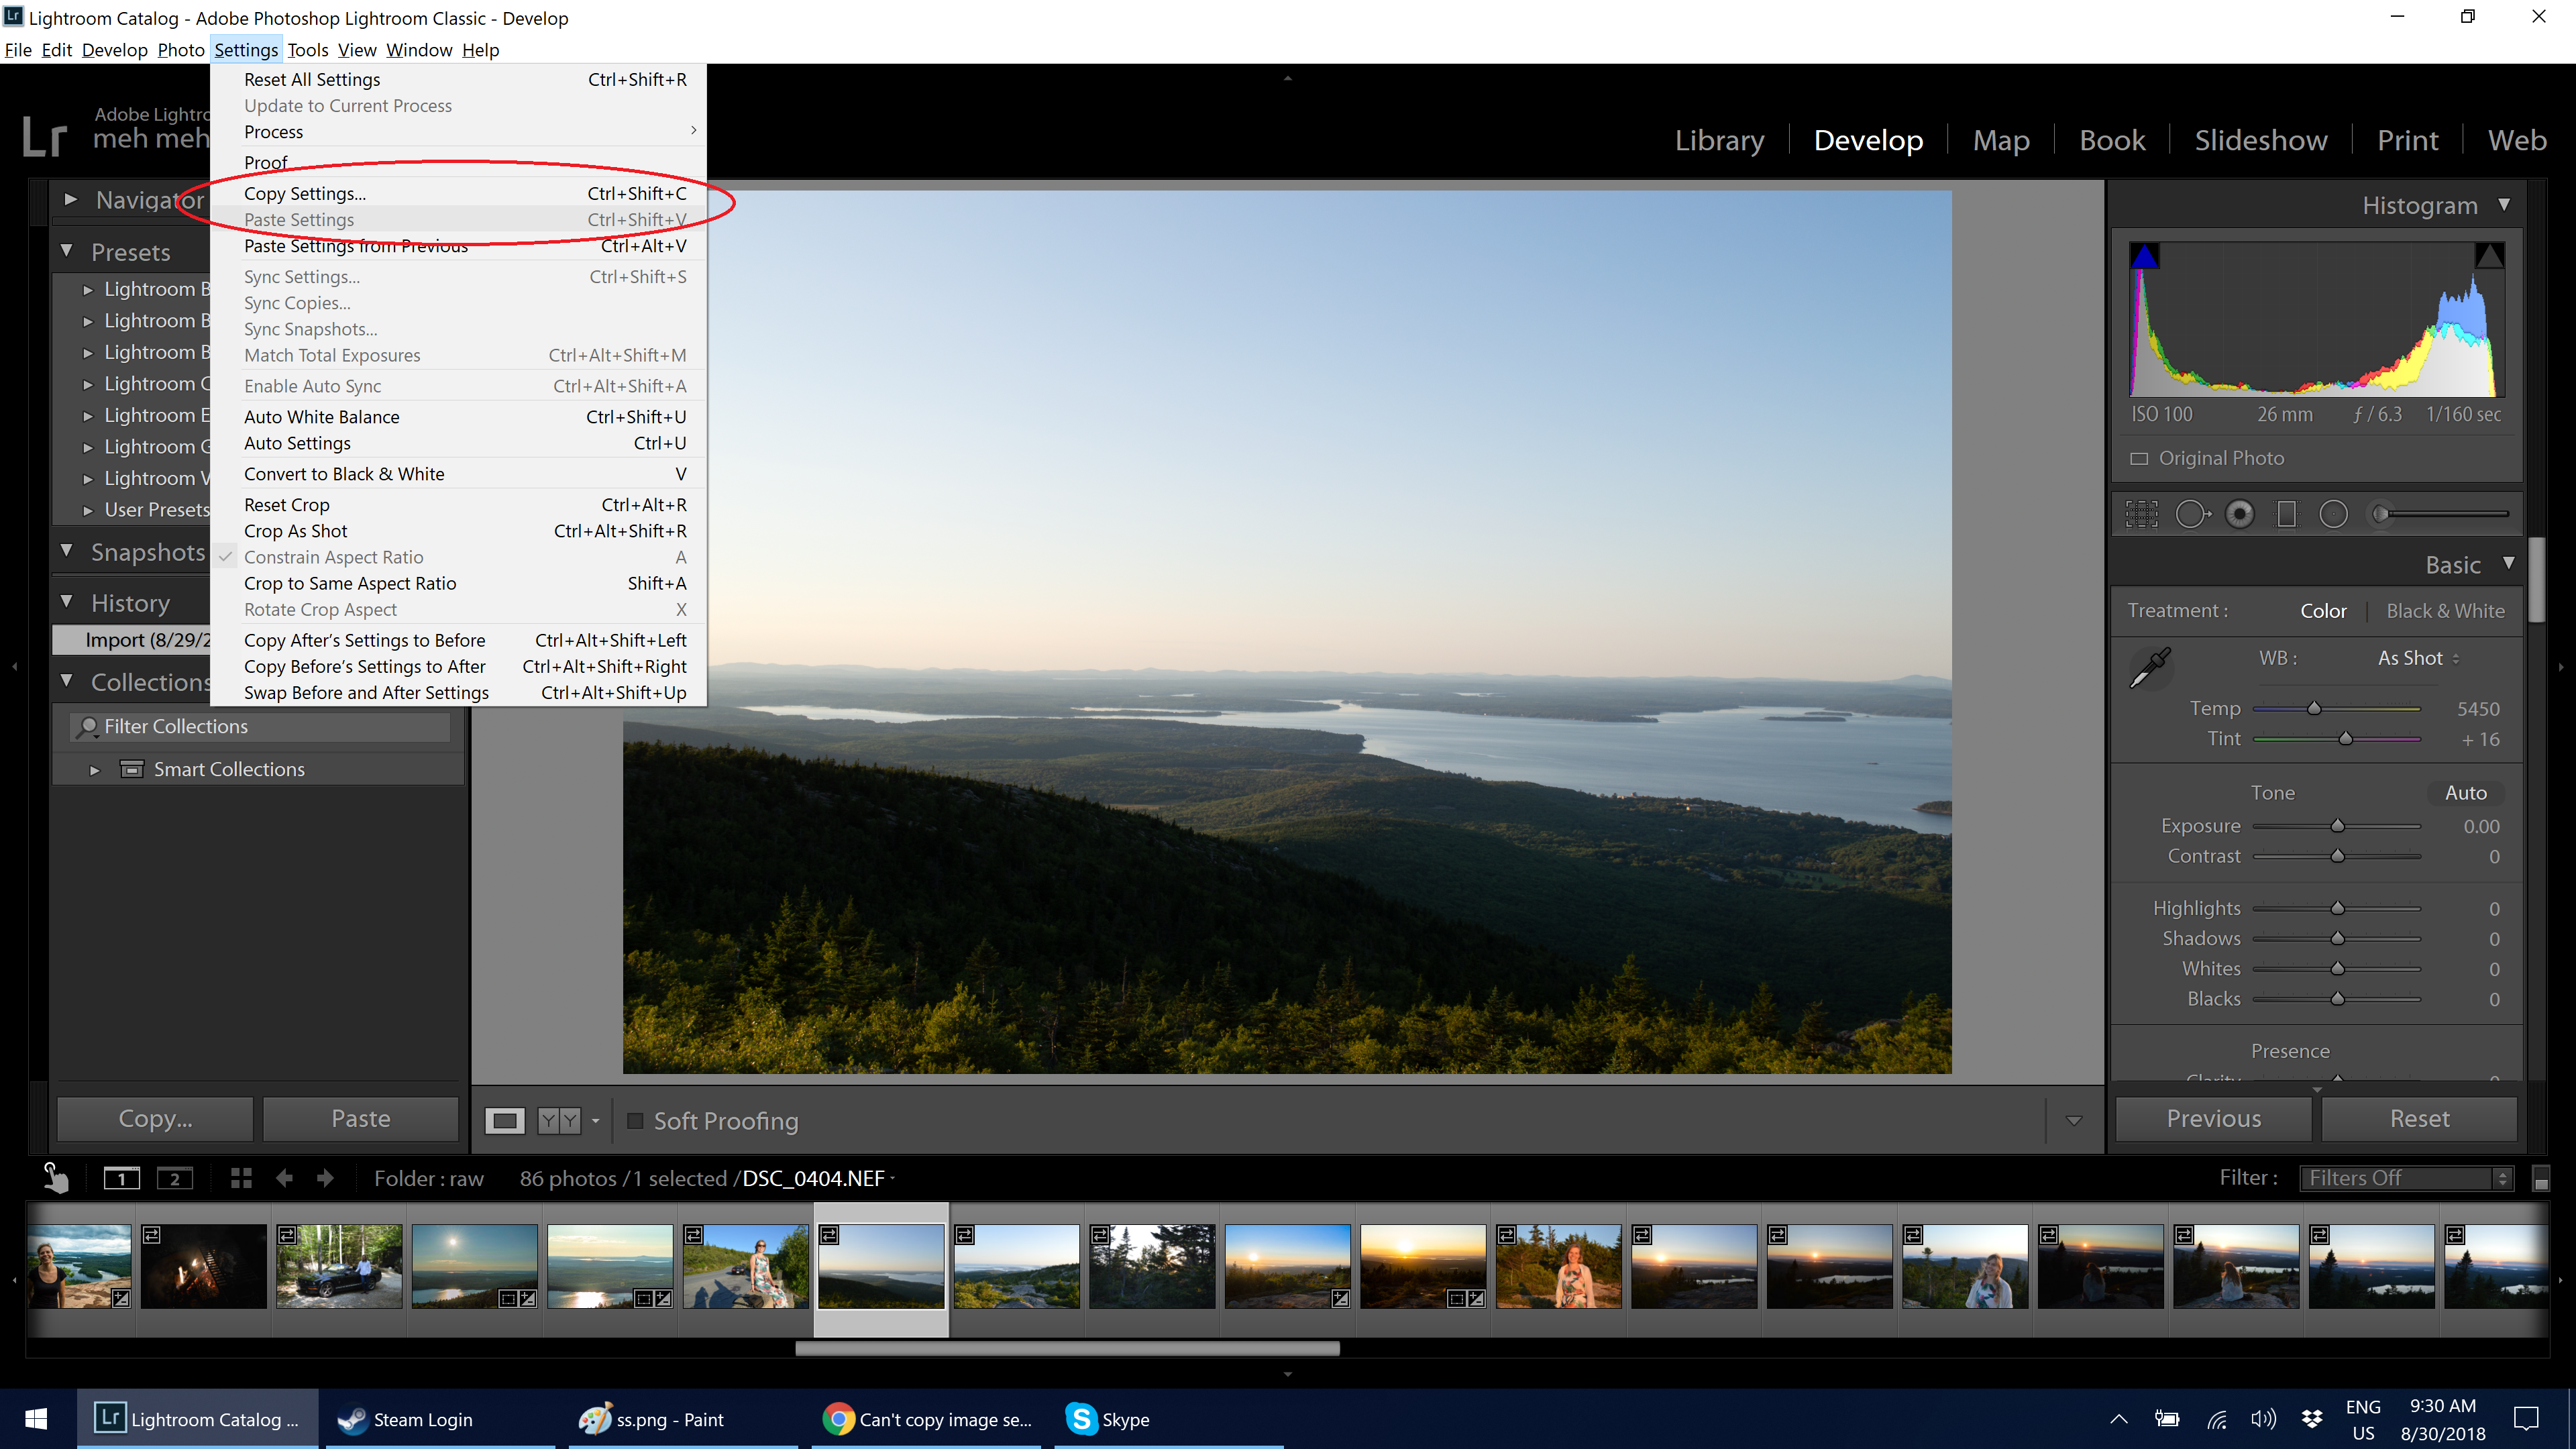The image size is (2576, 1449).
Task: Select the Graduated Filter tool
Action: [2286, 514]
